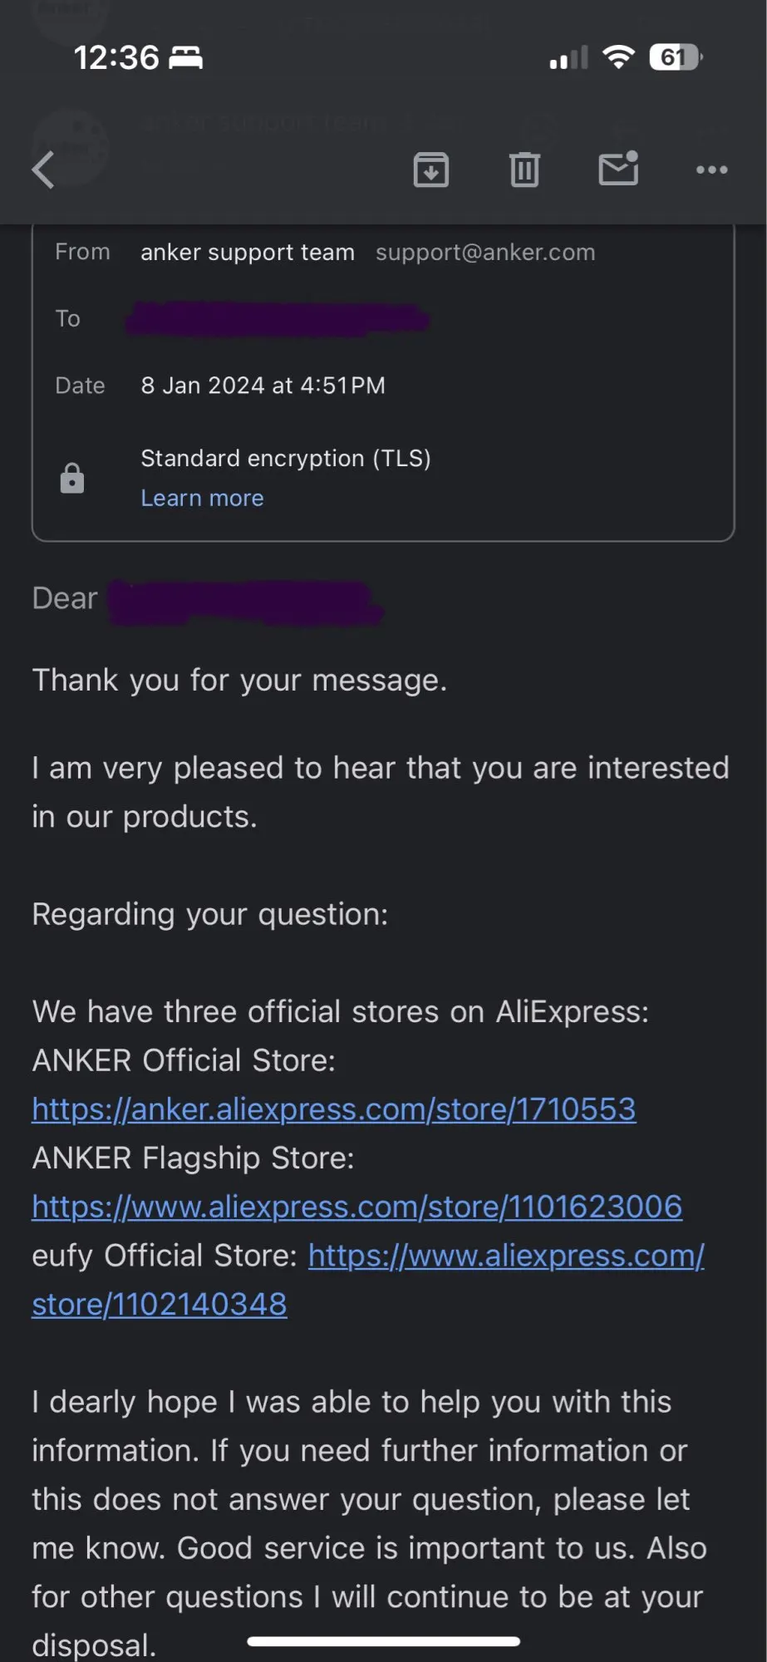Viewport: 767px width, 1662px height.
Task: Tap the date 8 Jan 2024 at 4:51PM
Action: 263,386
